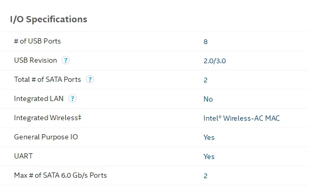Select the UART Yes value
This screenshot has height=187, width=309.
click(209, 156)
